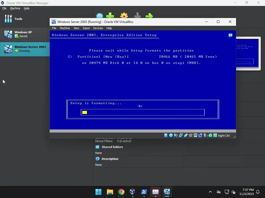Open PowerShell from the taskbar
The image size is (265, 198).
click(x=144, y=192)
